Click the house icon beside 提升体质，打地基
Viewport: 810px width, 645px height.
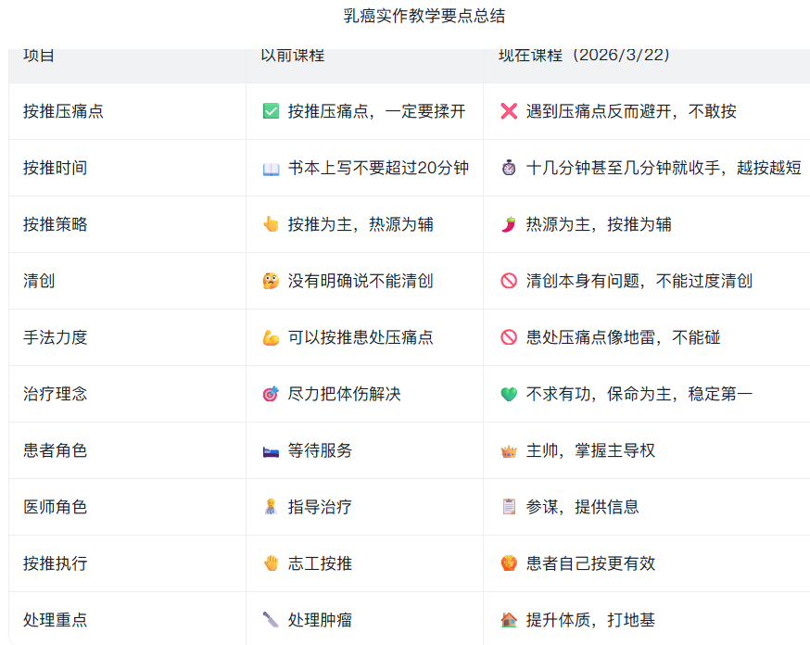[509, 620]
